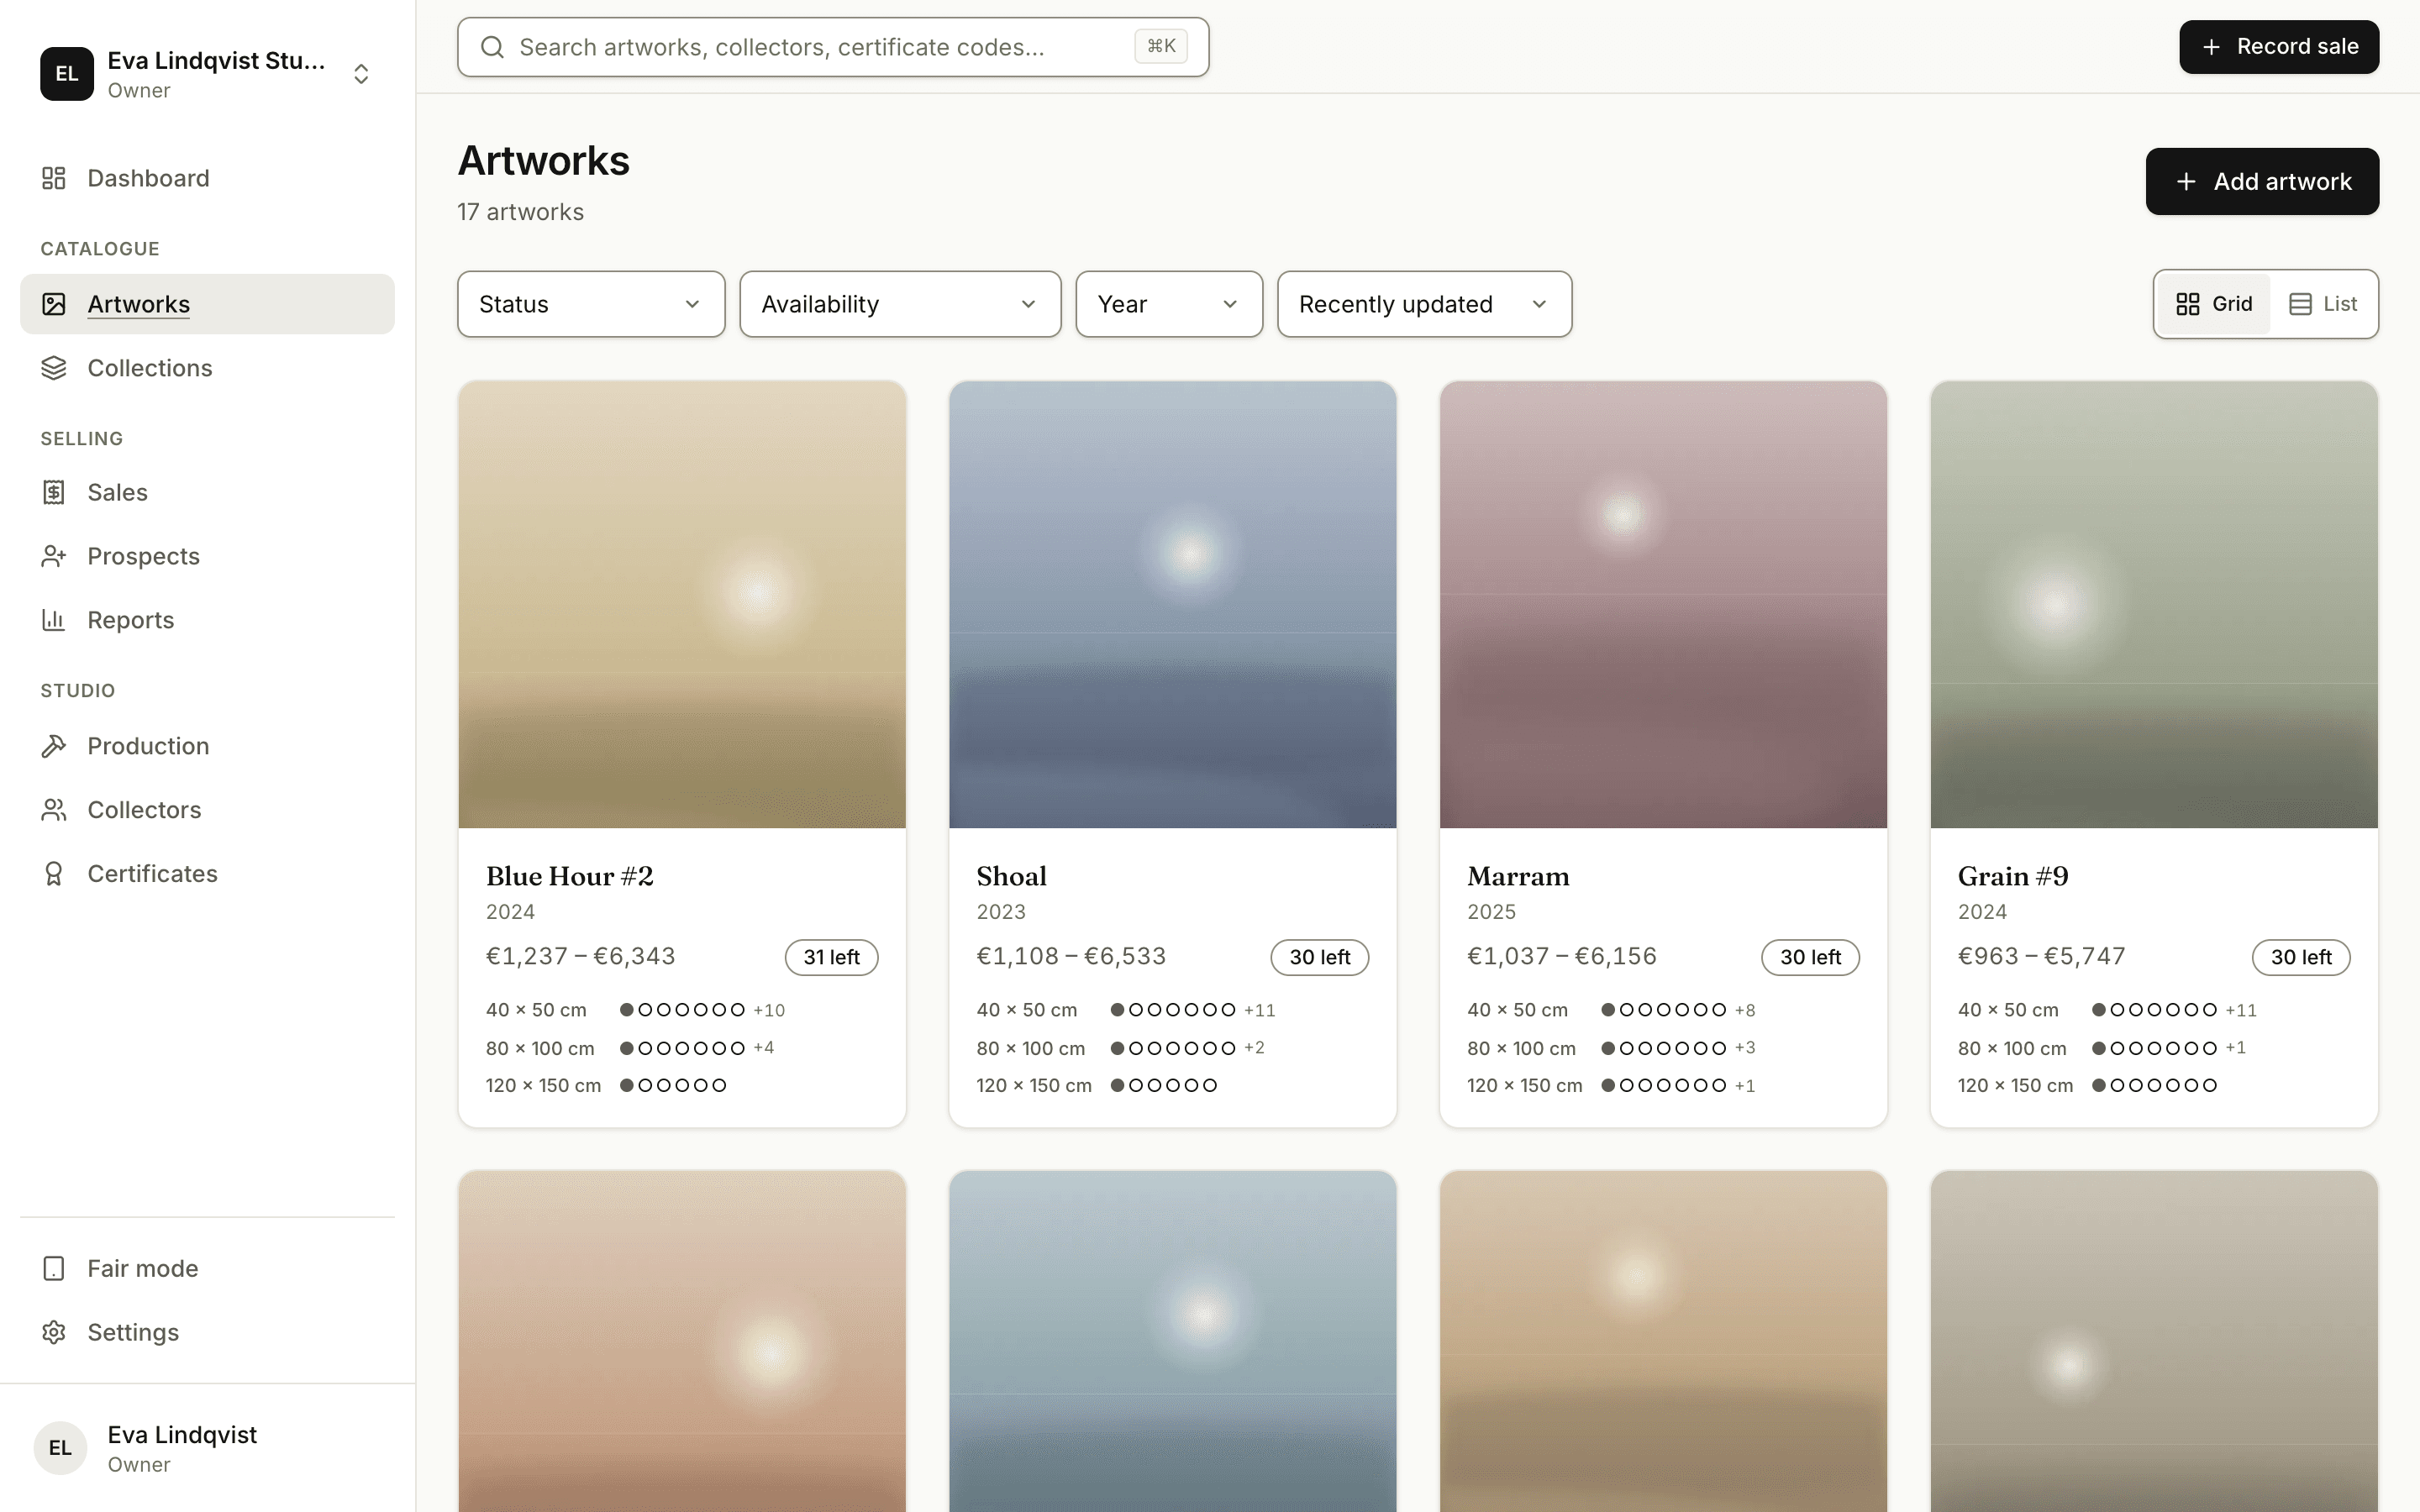Click the list view icon
The image size is (2420, 1512).
tap(2300, 304)
